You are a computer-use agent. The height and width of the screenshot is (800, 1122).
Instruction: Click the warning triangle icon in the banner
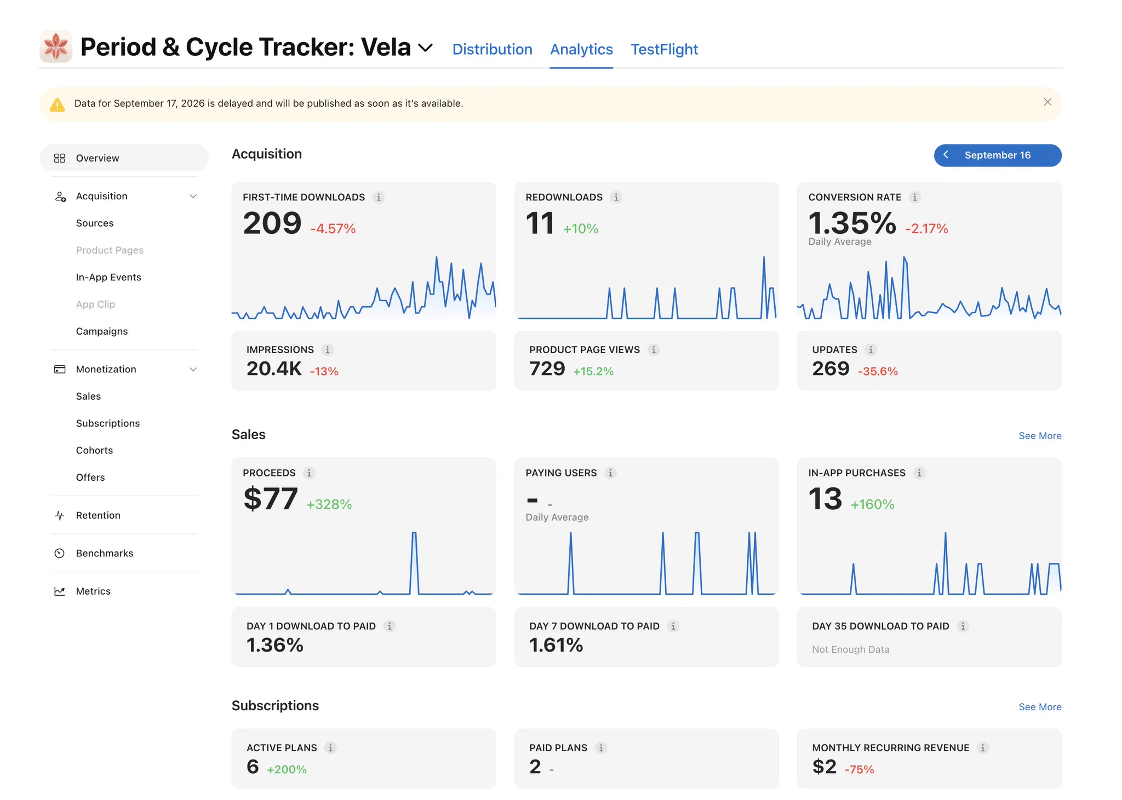pos(57,105)
